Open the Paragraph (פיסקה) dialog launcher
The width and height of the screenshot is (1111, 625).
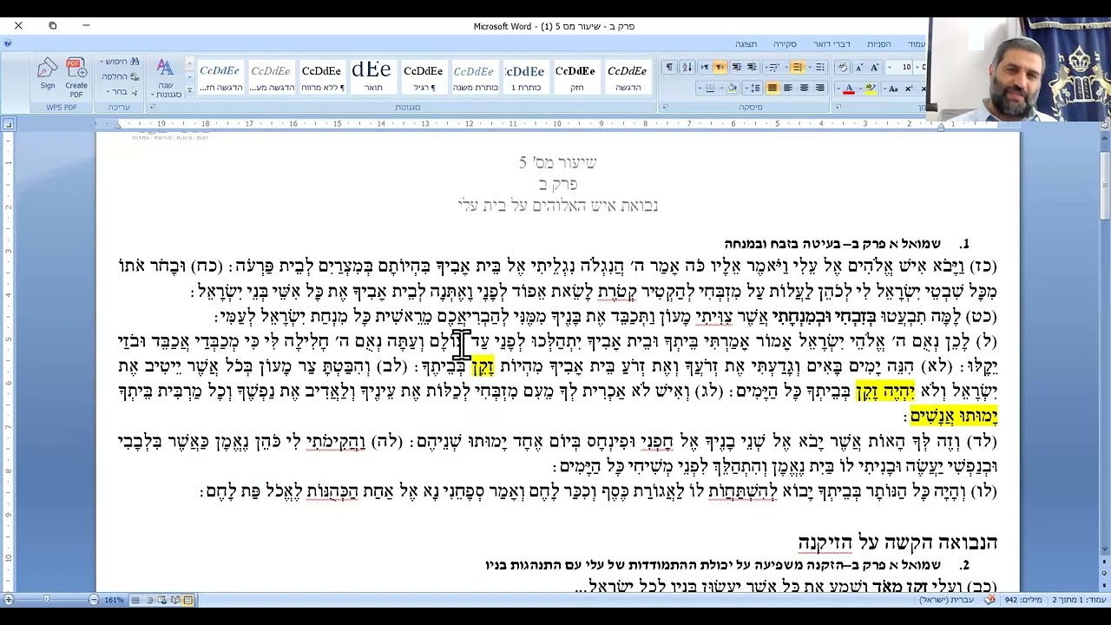point(665,108)
